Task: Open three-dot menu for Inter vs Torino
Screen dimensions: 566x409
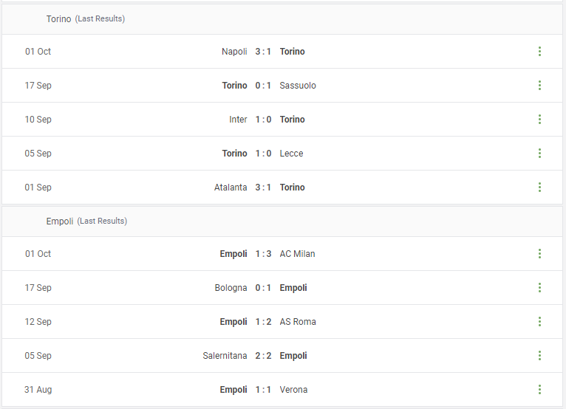Action: pos(539,119)
